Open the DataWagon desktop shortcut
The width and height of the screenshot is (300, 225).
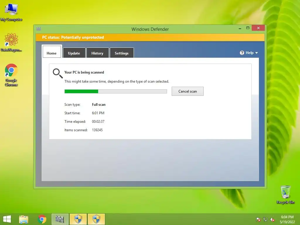tap(11, 42)
